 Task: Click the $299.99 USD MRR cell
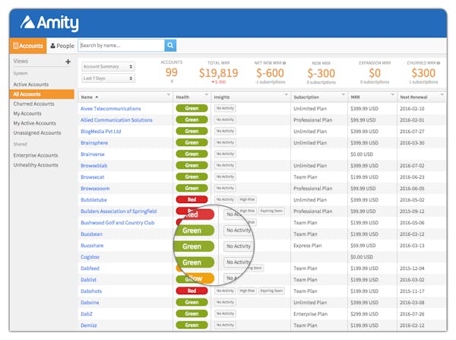click(364, 314)
